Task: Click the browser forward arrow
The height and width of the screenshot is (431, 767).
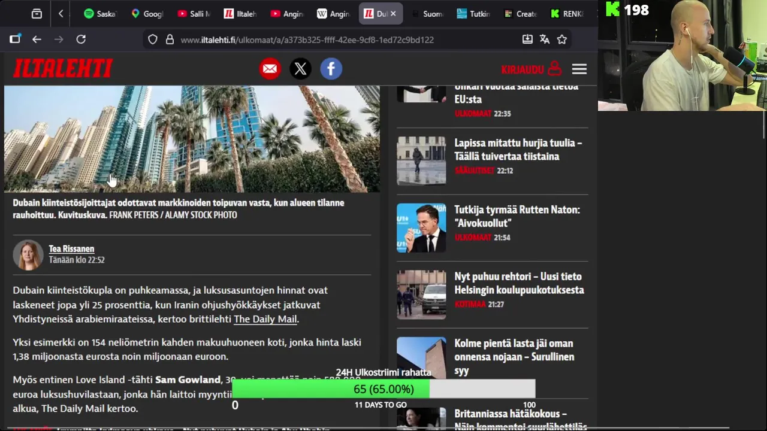Action: [59, 40]
